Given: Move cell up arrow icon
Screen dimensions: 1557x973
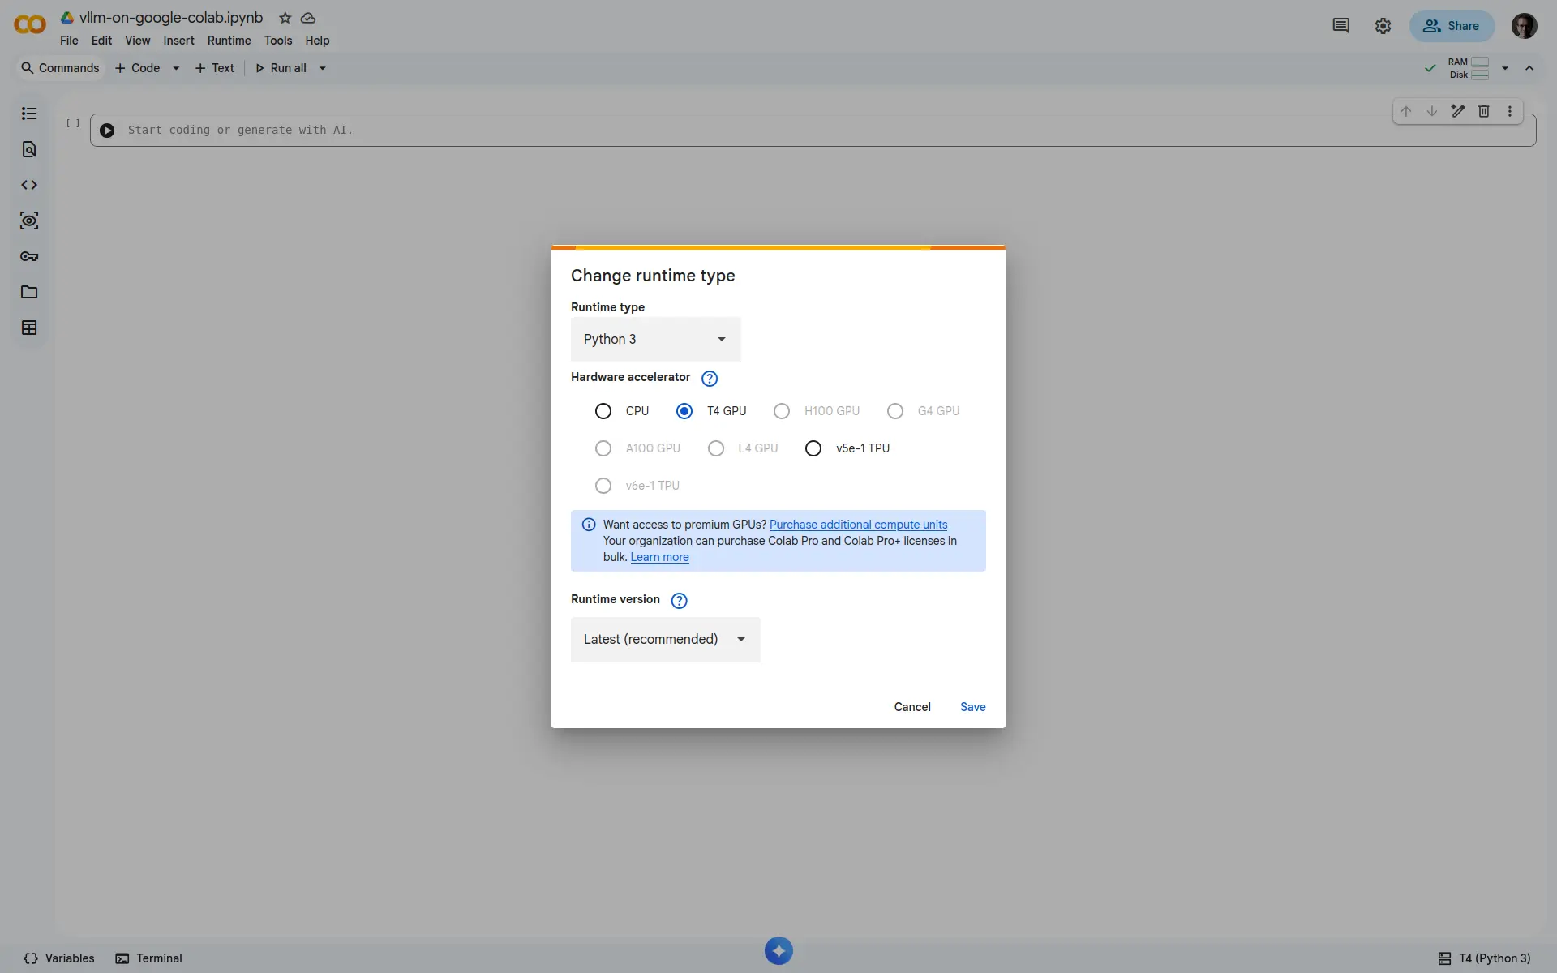Looking at the screenshot, I should point(1406,111).
